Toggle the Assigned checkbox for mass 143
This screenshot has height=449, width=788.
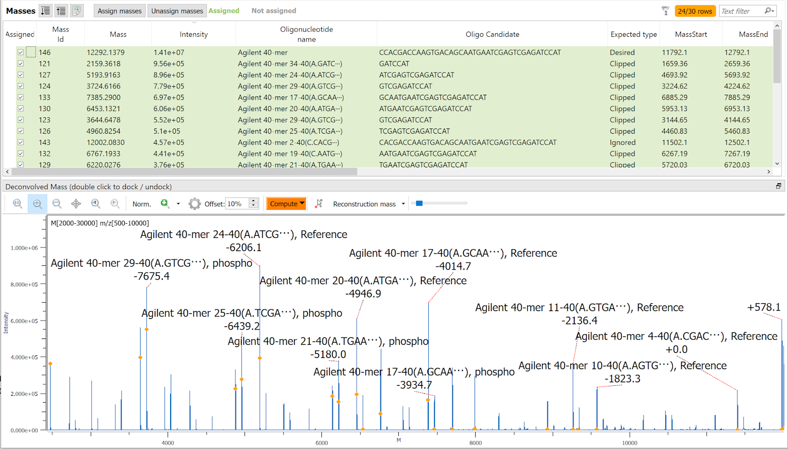pyautogui.click(x=21, y=143)
